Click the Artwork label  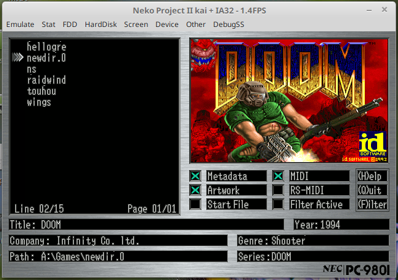[x=236, y=190]
